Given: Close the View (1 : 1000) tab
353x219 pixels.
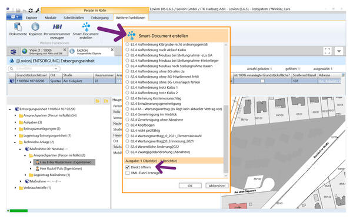Looking at the screenshot, I should pyautogui.click(x=65, y=49).
